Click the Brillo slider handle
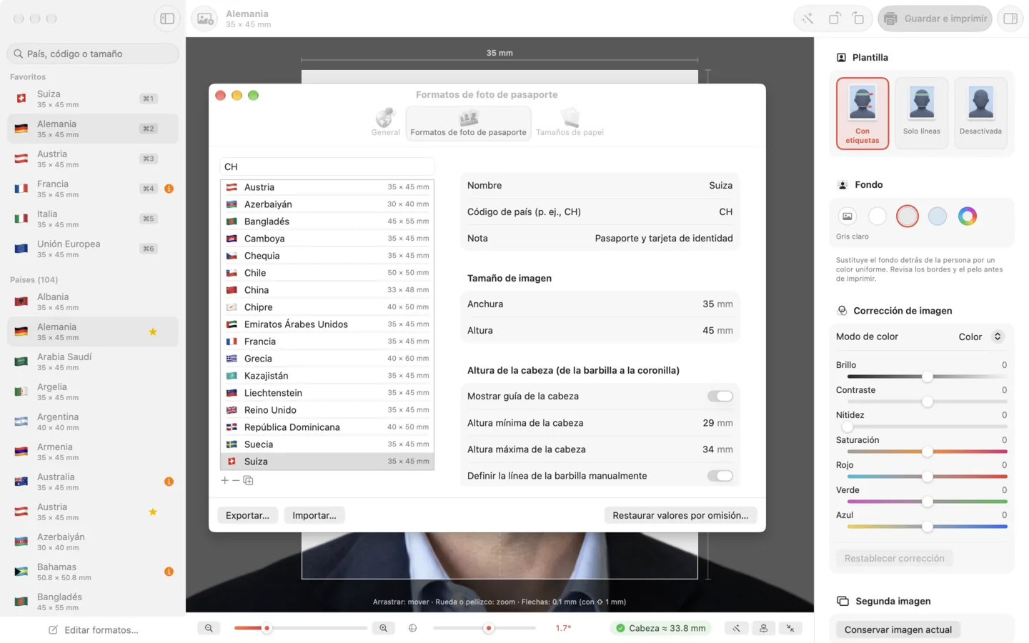This screenshot has height=643, width=1029. coord(927,377)
